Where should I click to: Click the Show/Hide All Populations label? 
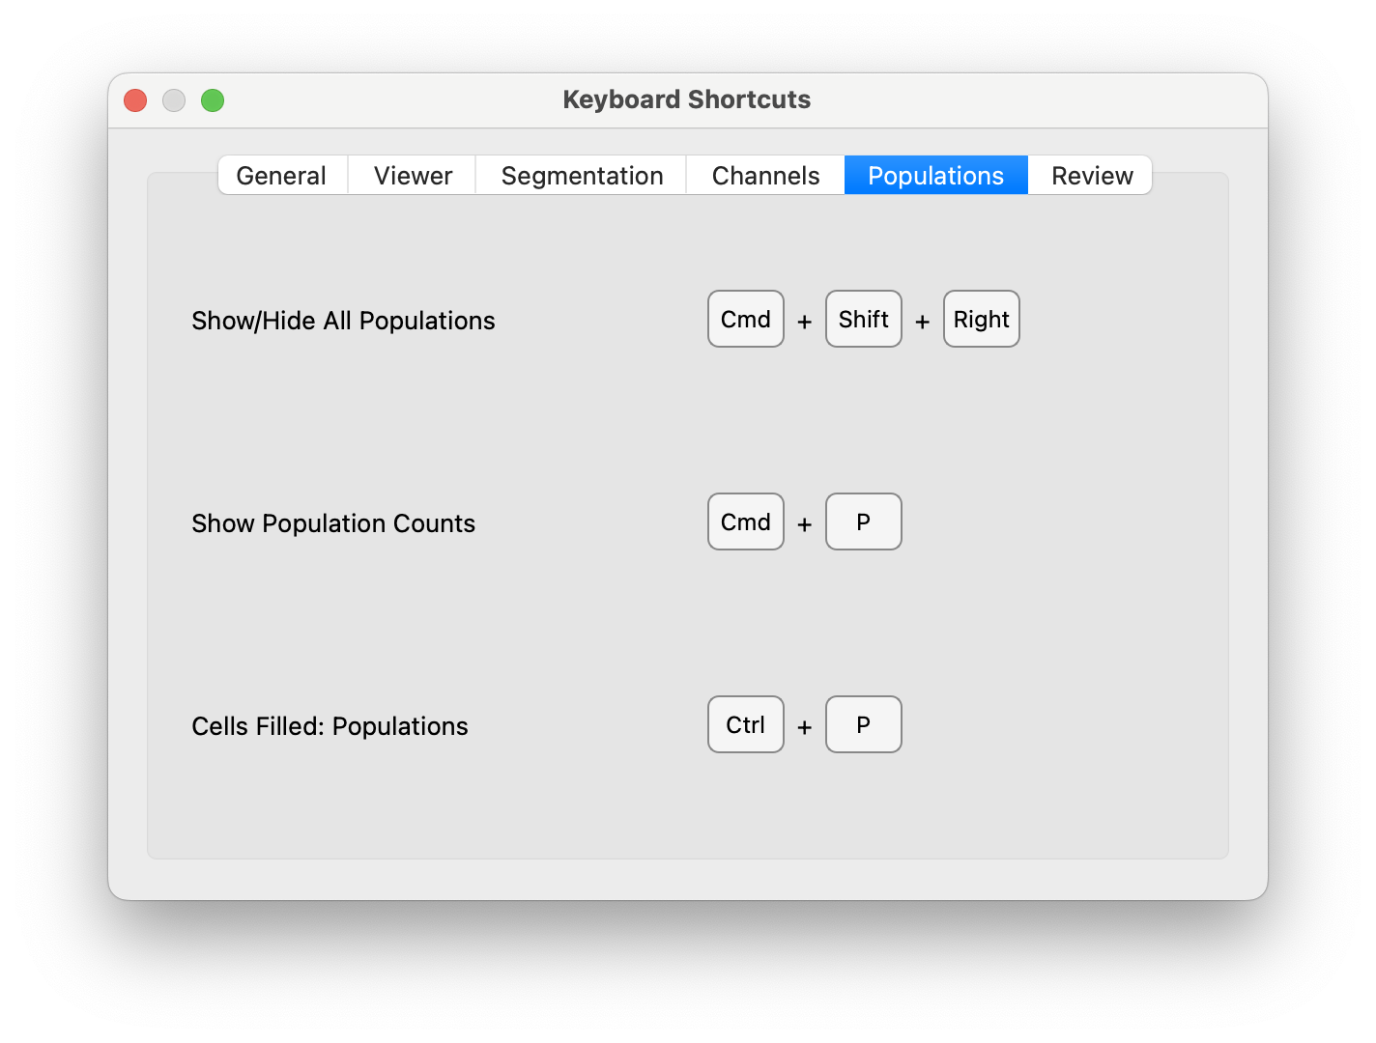343,320
